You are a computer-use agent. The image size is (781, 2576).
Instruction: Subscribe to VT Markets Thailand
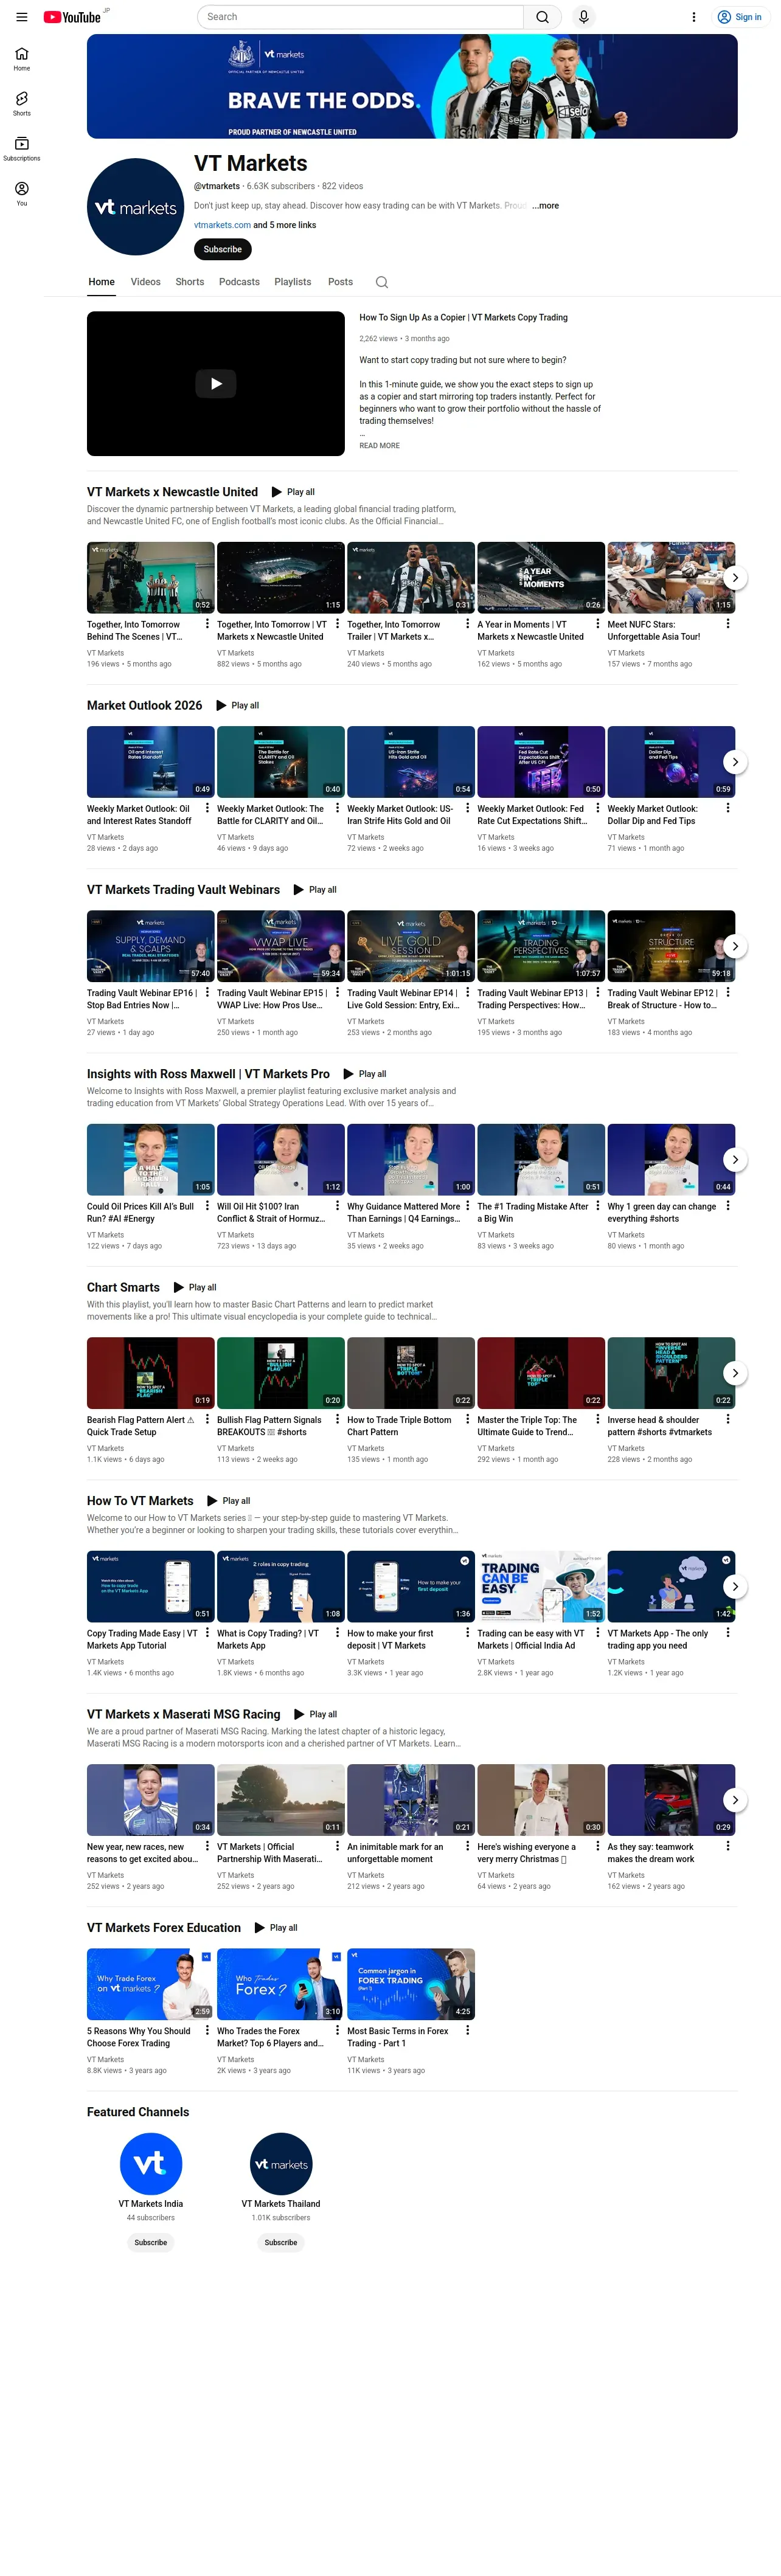point(281,2242)
